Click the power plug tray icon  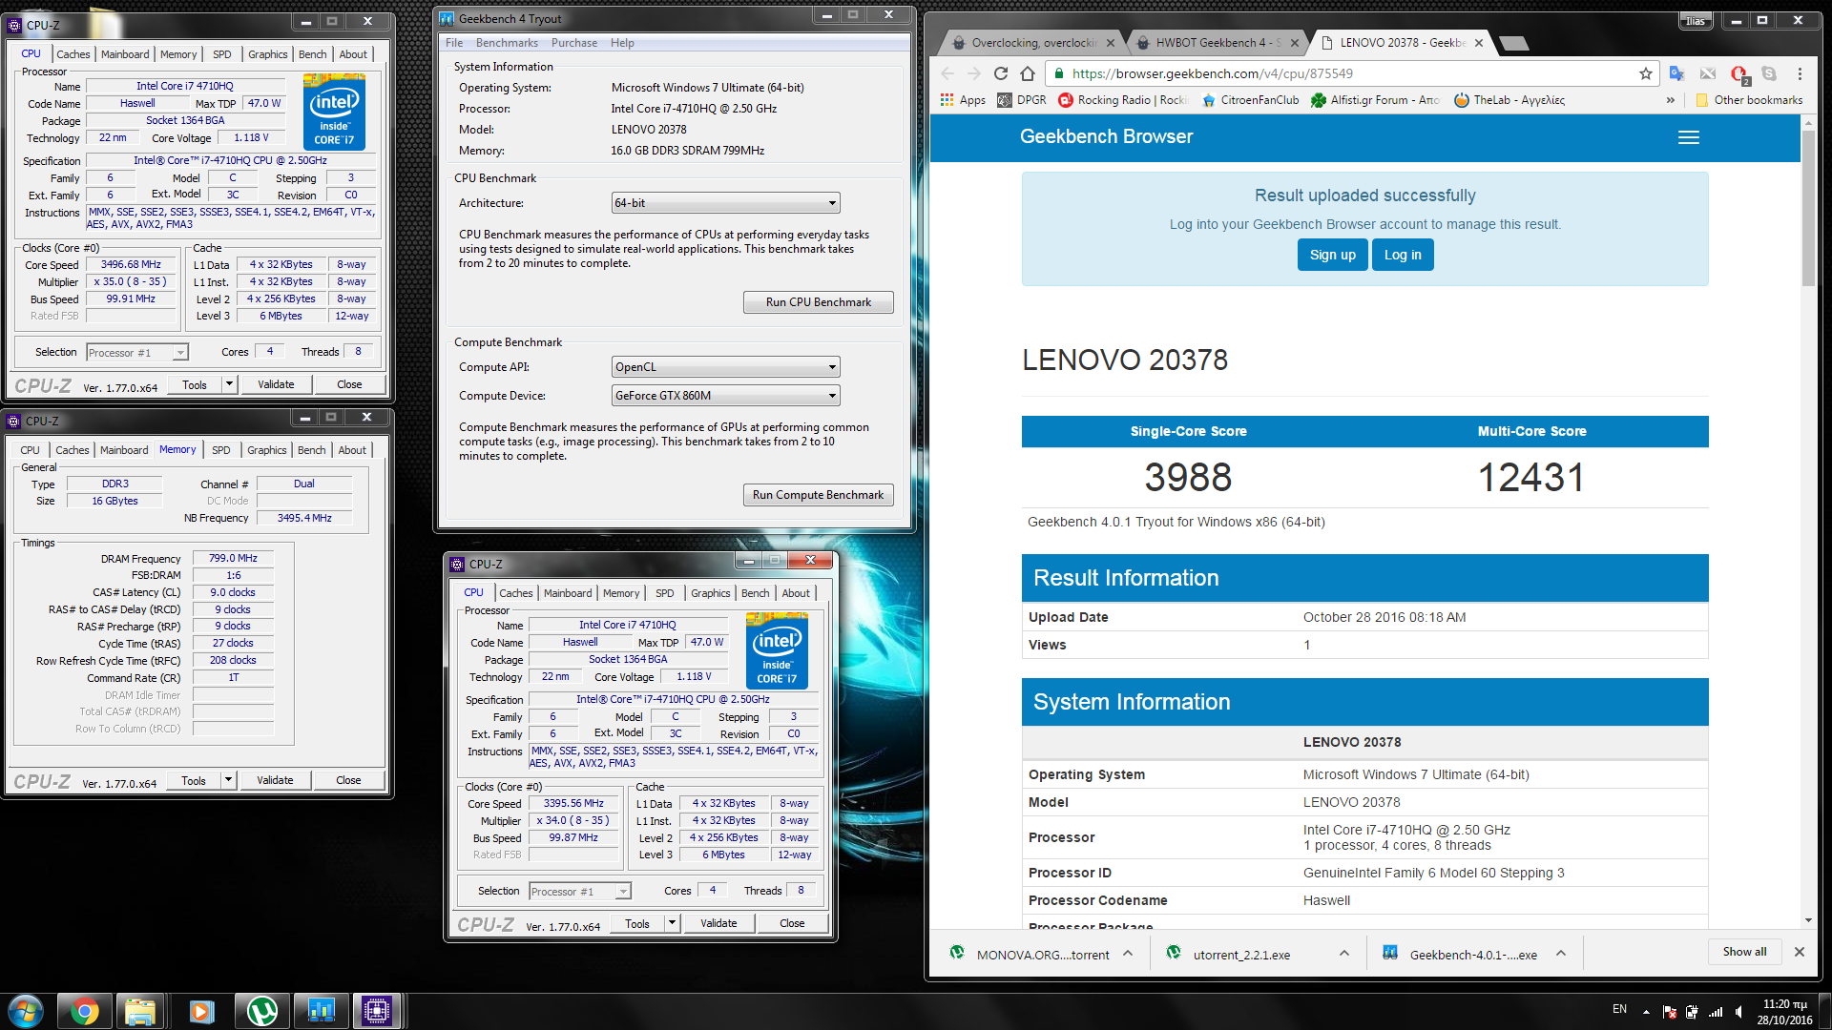pyautogui.click(x=1692, y=1012)
